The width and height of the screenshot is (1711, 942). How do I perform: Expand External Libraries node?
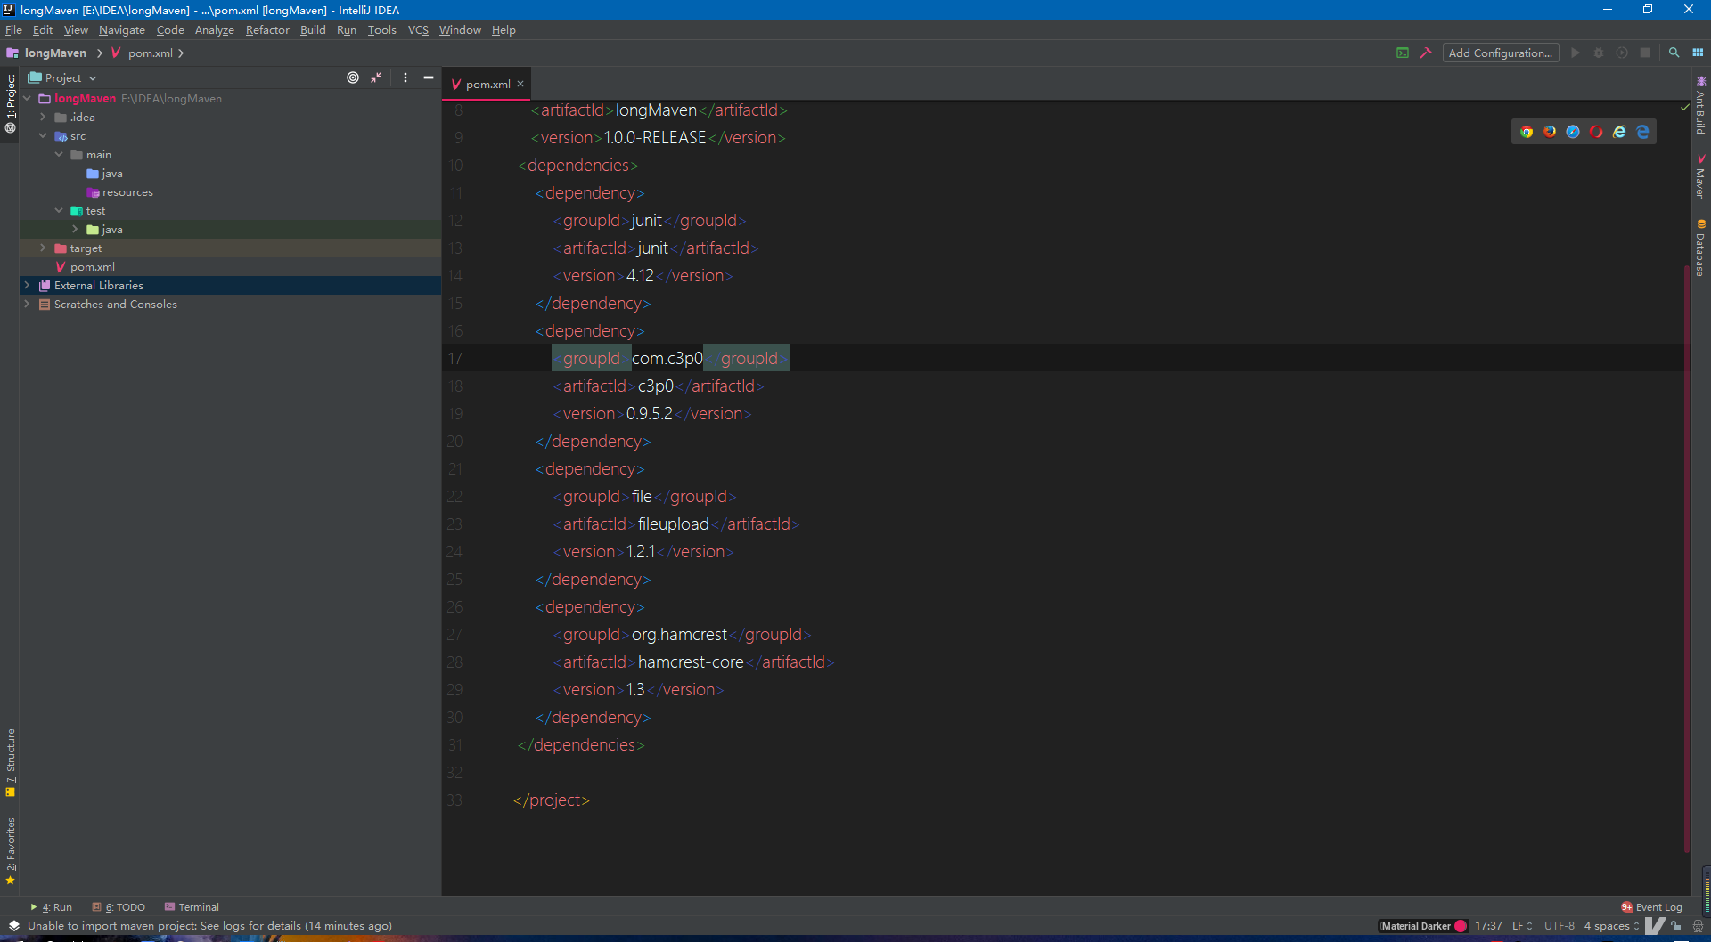coord(27,286)
